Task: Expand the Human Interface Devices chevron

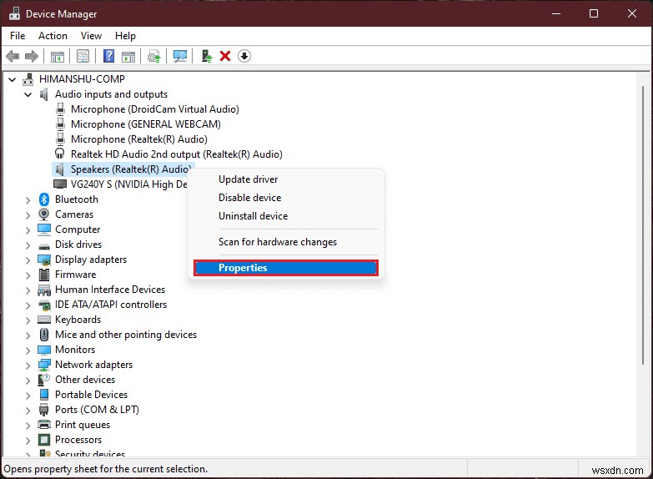Action: tap(28, 290)
